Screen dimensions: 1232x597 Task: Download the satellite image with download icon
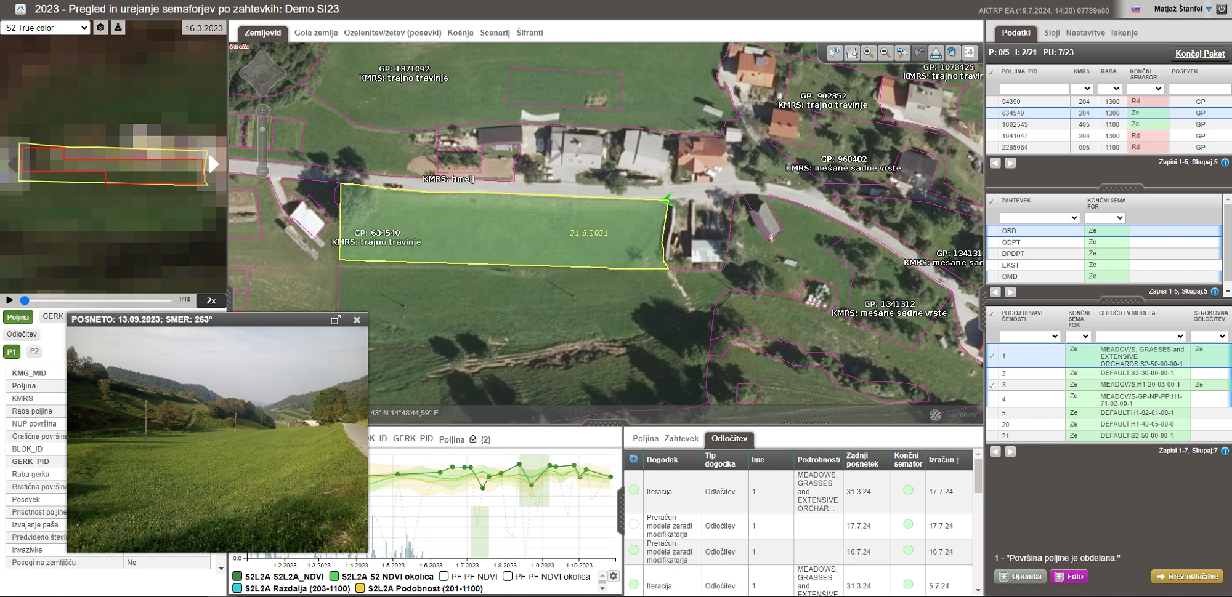tap(118, 28)
